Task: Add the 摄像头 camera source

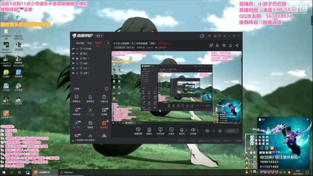Action: pos(149,131)
